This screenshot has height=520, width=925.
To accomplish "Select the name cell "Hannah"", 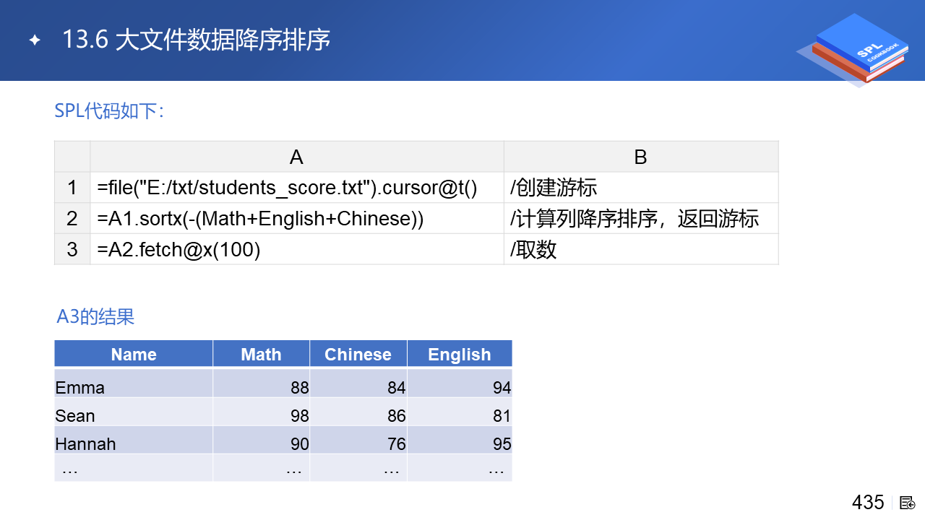I will 134,440.
